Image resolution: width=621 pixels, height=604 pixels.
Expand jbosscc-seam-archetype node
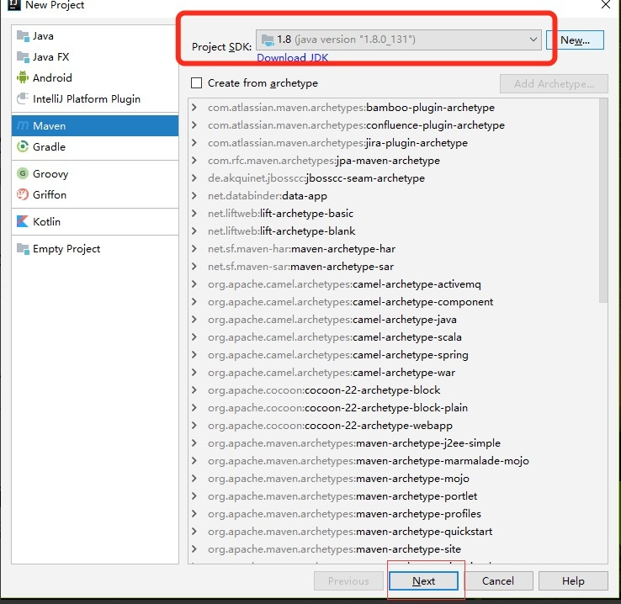(x=194, y=178)
